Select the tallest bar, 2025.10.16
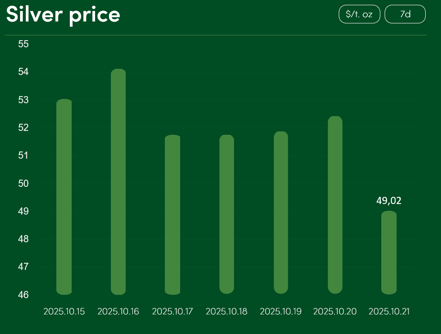This screenshot has height=334, width=441. [x=118, y=182]
